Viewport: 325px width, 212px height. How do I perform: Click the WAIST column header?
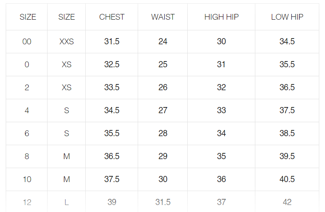pyautogui.click(x=163, y=17)
